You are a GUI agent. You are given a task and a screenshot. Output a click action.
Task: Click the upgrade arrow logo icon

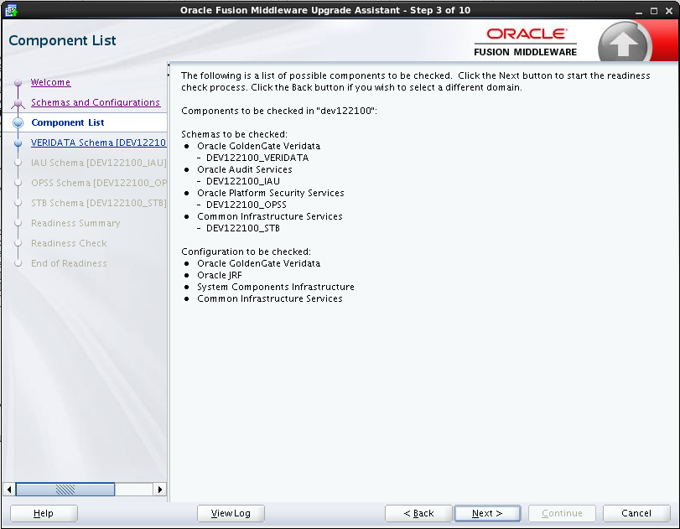(624, 44)
